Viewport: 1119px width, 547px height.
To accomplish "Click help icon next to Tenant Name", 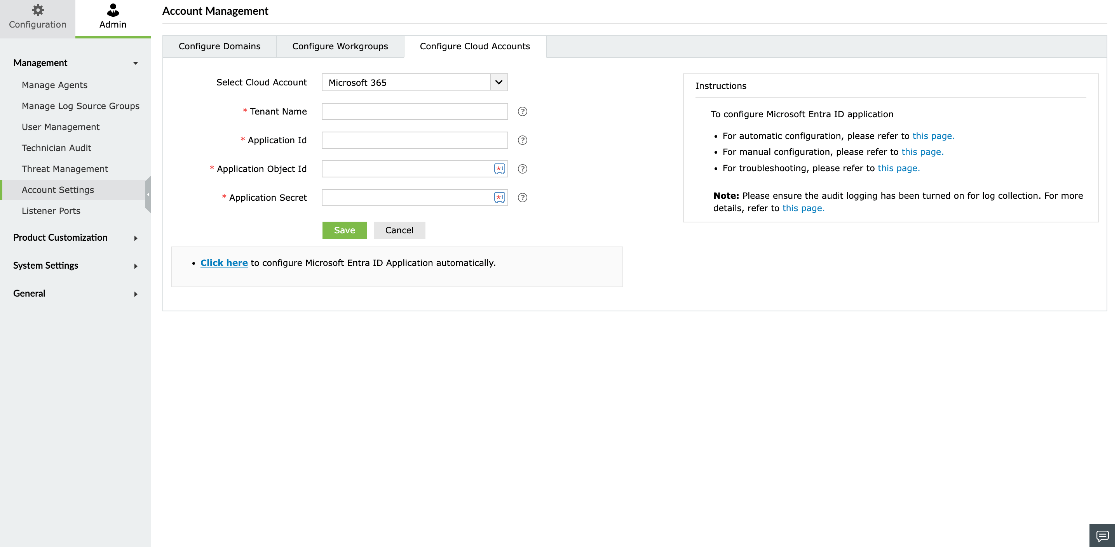I will click(522, 111).
